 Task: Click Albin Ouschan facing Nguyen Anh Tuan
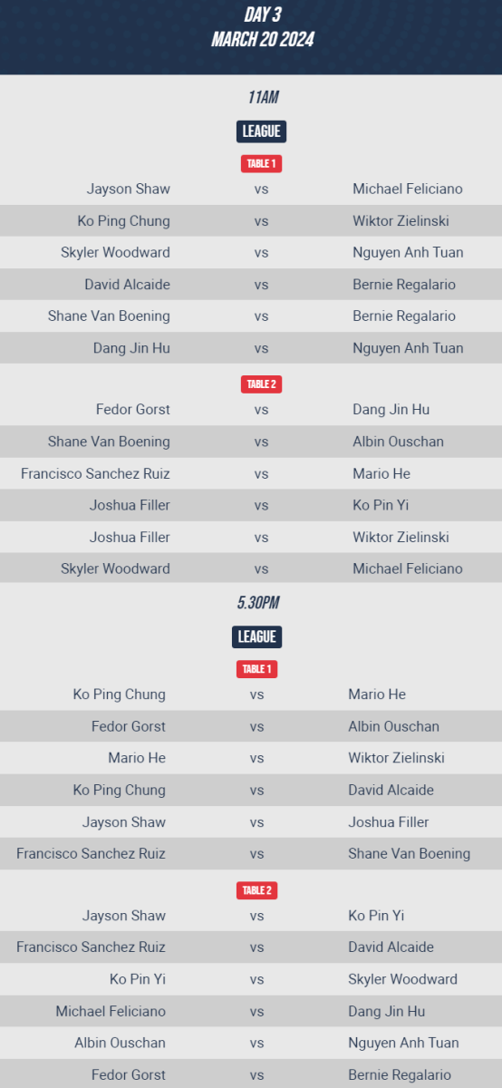(120, 1043)
